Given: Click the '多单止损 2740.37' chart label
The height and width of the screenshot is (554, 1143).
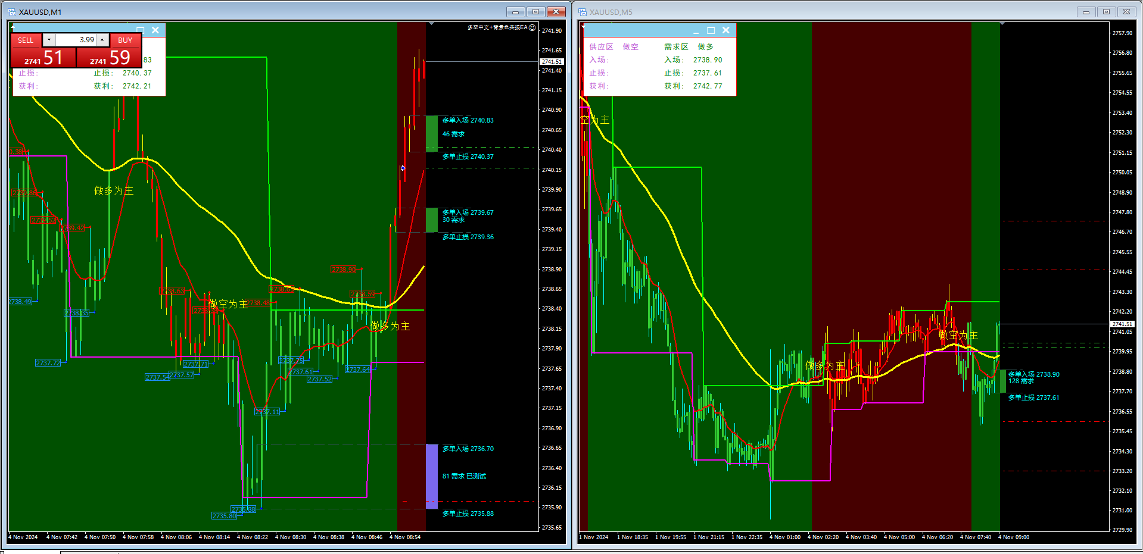Looking at the screenshot, I should [468, 157].
